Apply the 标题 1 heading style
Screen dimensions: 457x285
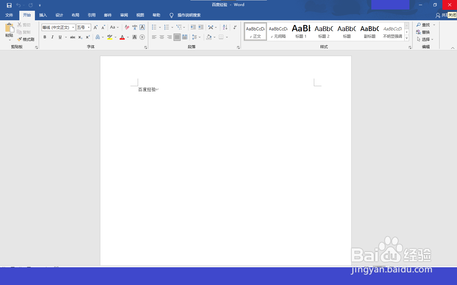[301, 32]
